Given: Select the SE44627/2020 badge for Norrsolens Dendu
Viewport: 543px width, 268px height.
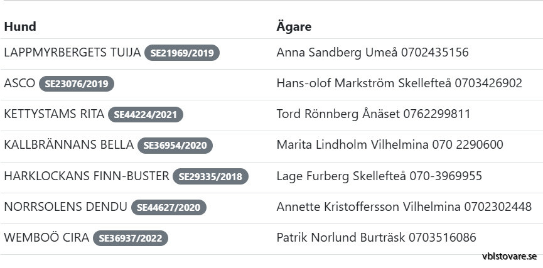Looking at the screenshot, I should pyautogui.click(x=168, y=207).
